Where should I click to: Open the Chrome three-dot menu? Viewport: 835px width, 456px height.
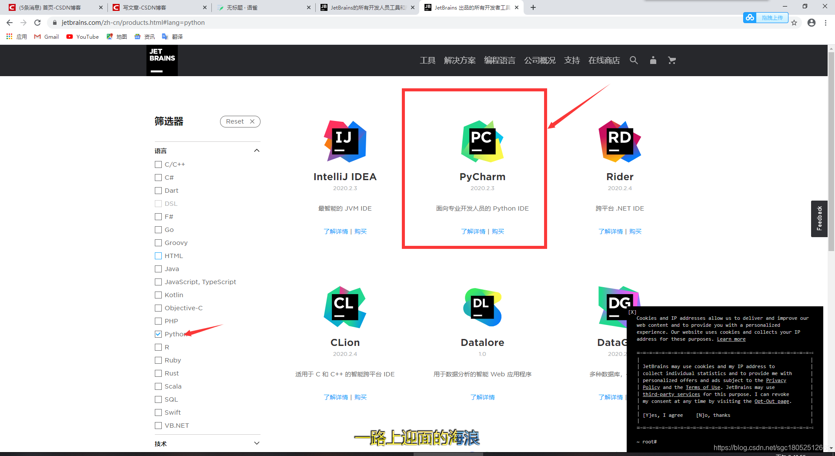825,23
